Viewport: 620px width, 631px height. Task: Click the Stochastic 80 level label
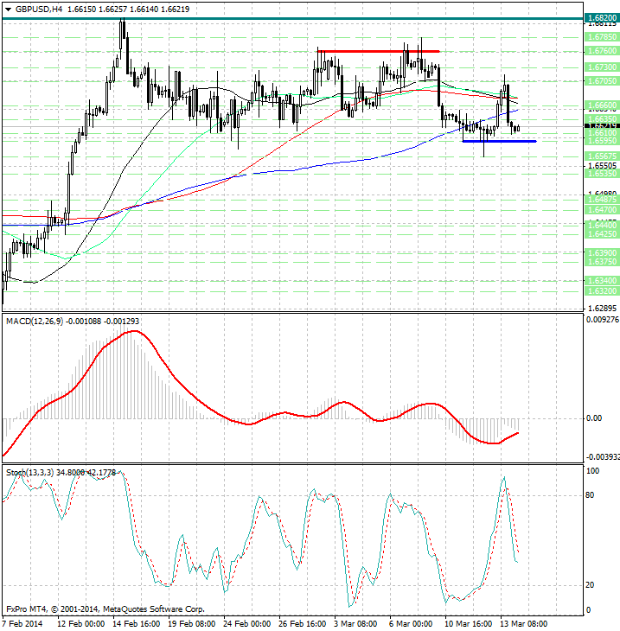coord(590,495)
